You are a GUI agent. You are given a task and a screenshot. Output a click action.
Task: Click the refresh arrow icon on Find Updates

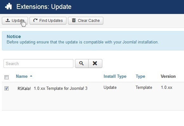click(35, 20)
